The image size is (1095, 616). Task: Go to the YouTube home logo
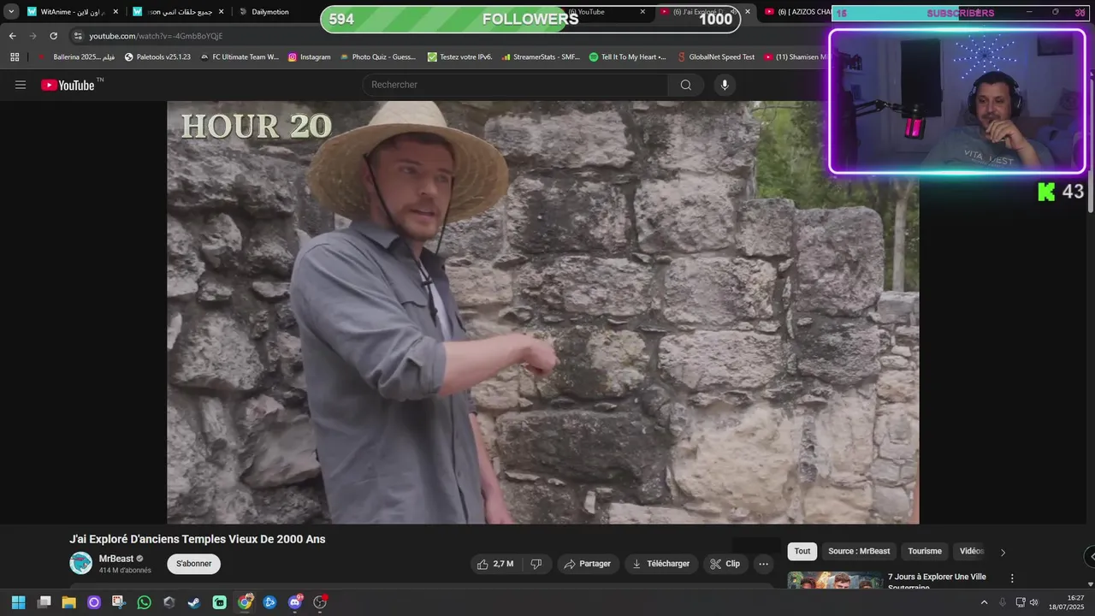[x=68, y=85]
